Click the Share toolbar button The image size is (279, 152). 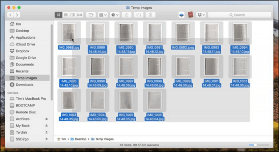coord(127,15)
